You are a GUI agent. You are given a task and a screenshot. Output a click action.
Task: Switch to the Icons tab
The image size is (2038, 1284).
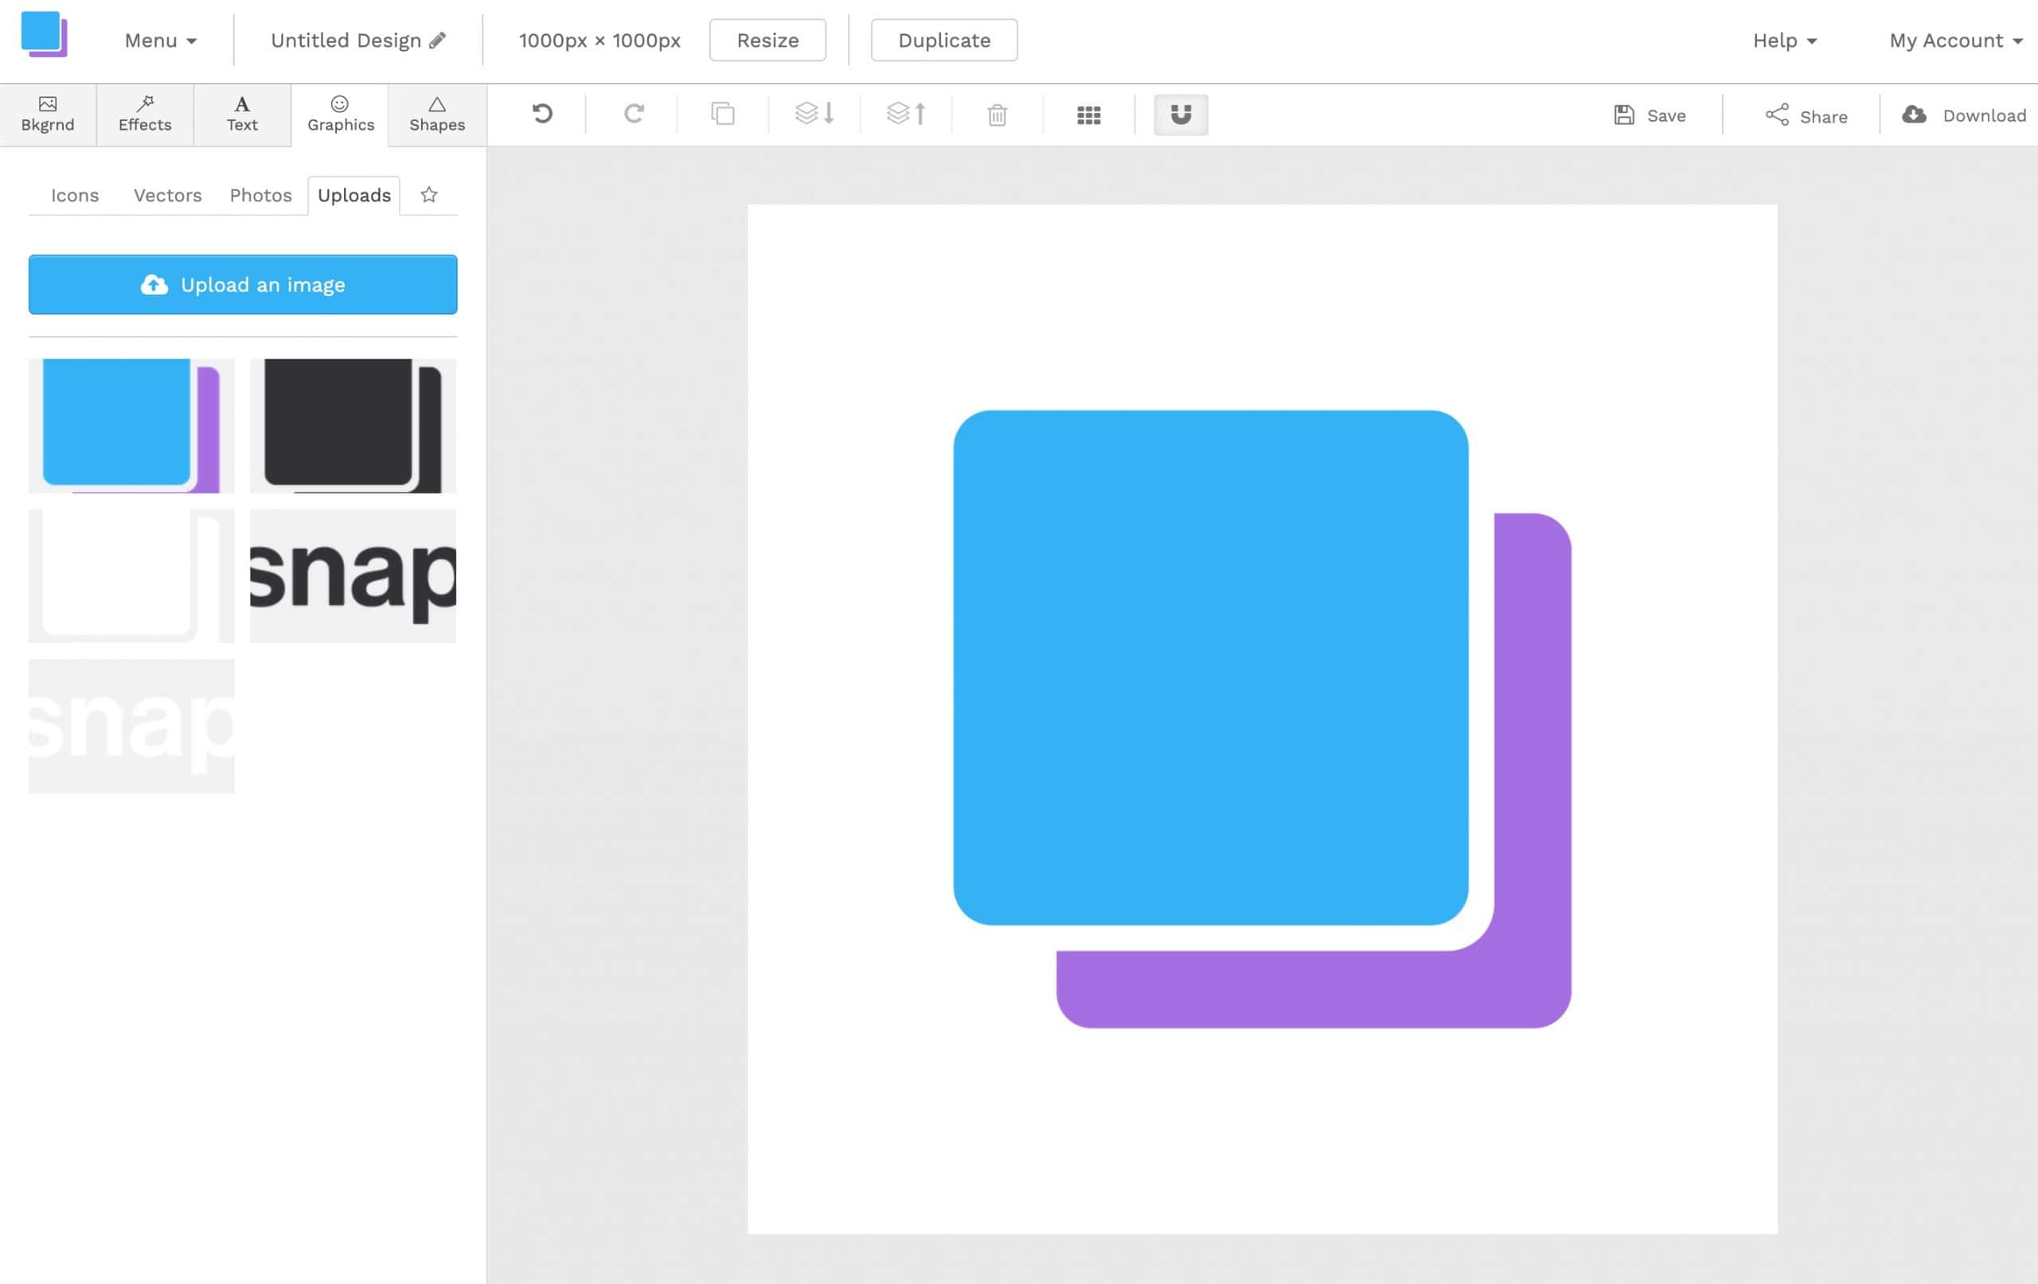(74, 193)
